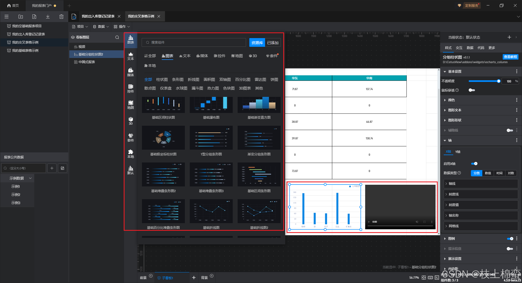Screen dimensions: 522x283
Task: Open the 控件 controls sidebar icon
Action: pos(130,88)
